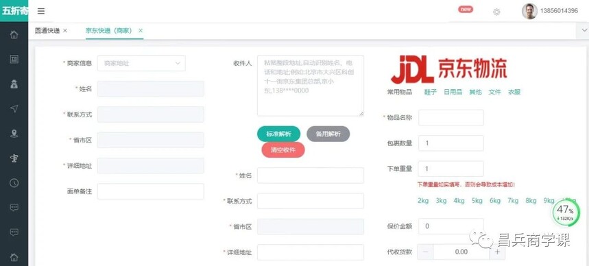Choose the 3kg weight shortcut
Screen dimensions: 589x266
(441, 201)
